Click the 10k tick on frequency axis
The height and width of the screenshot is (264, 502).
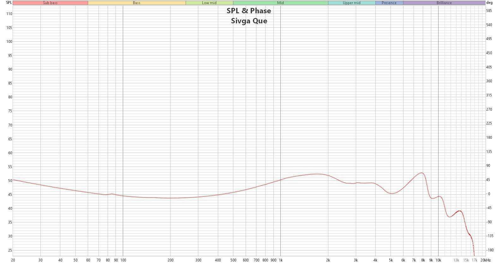[438, 260]
